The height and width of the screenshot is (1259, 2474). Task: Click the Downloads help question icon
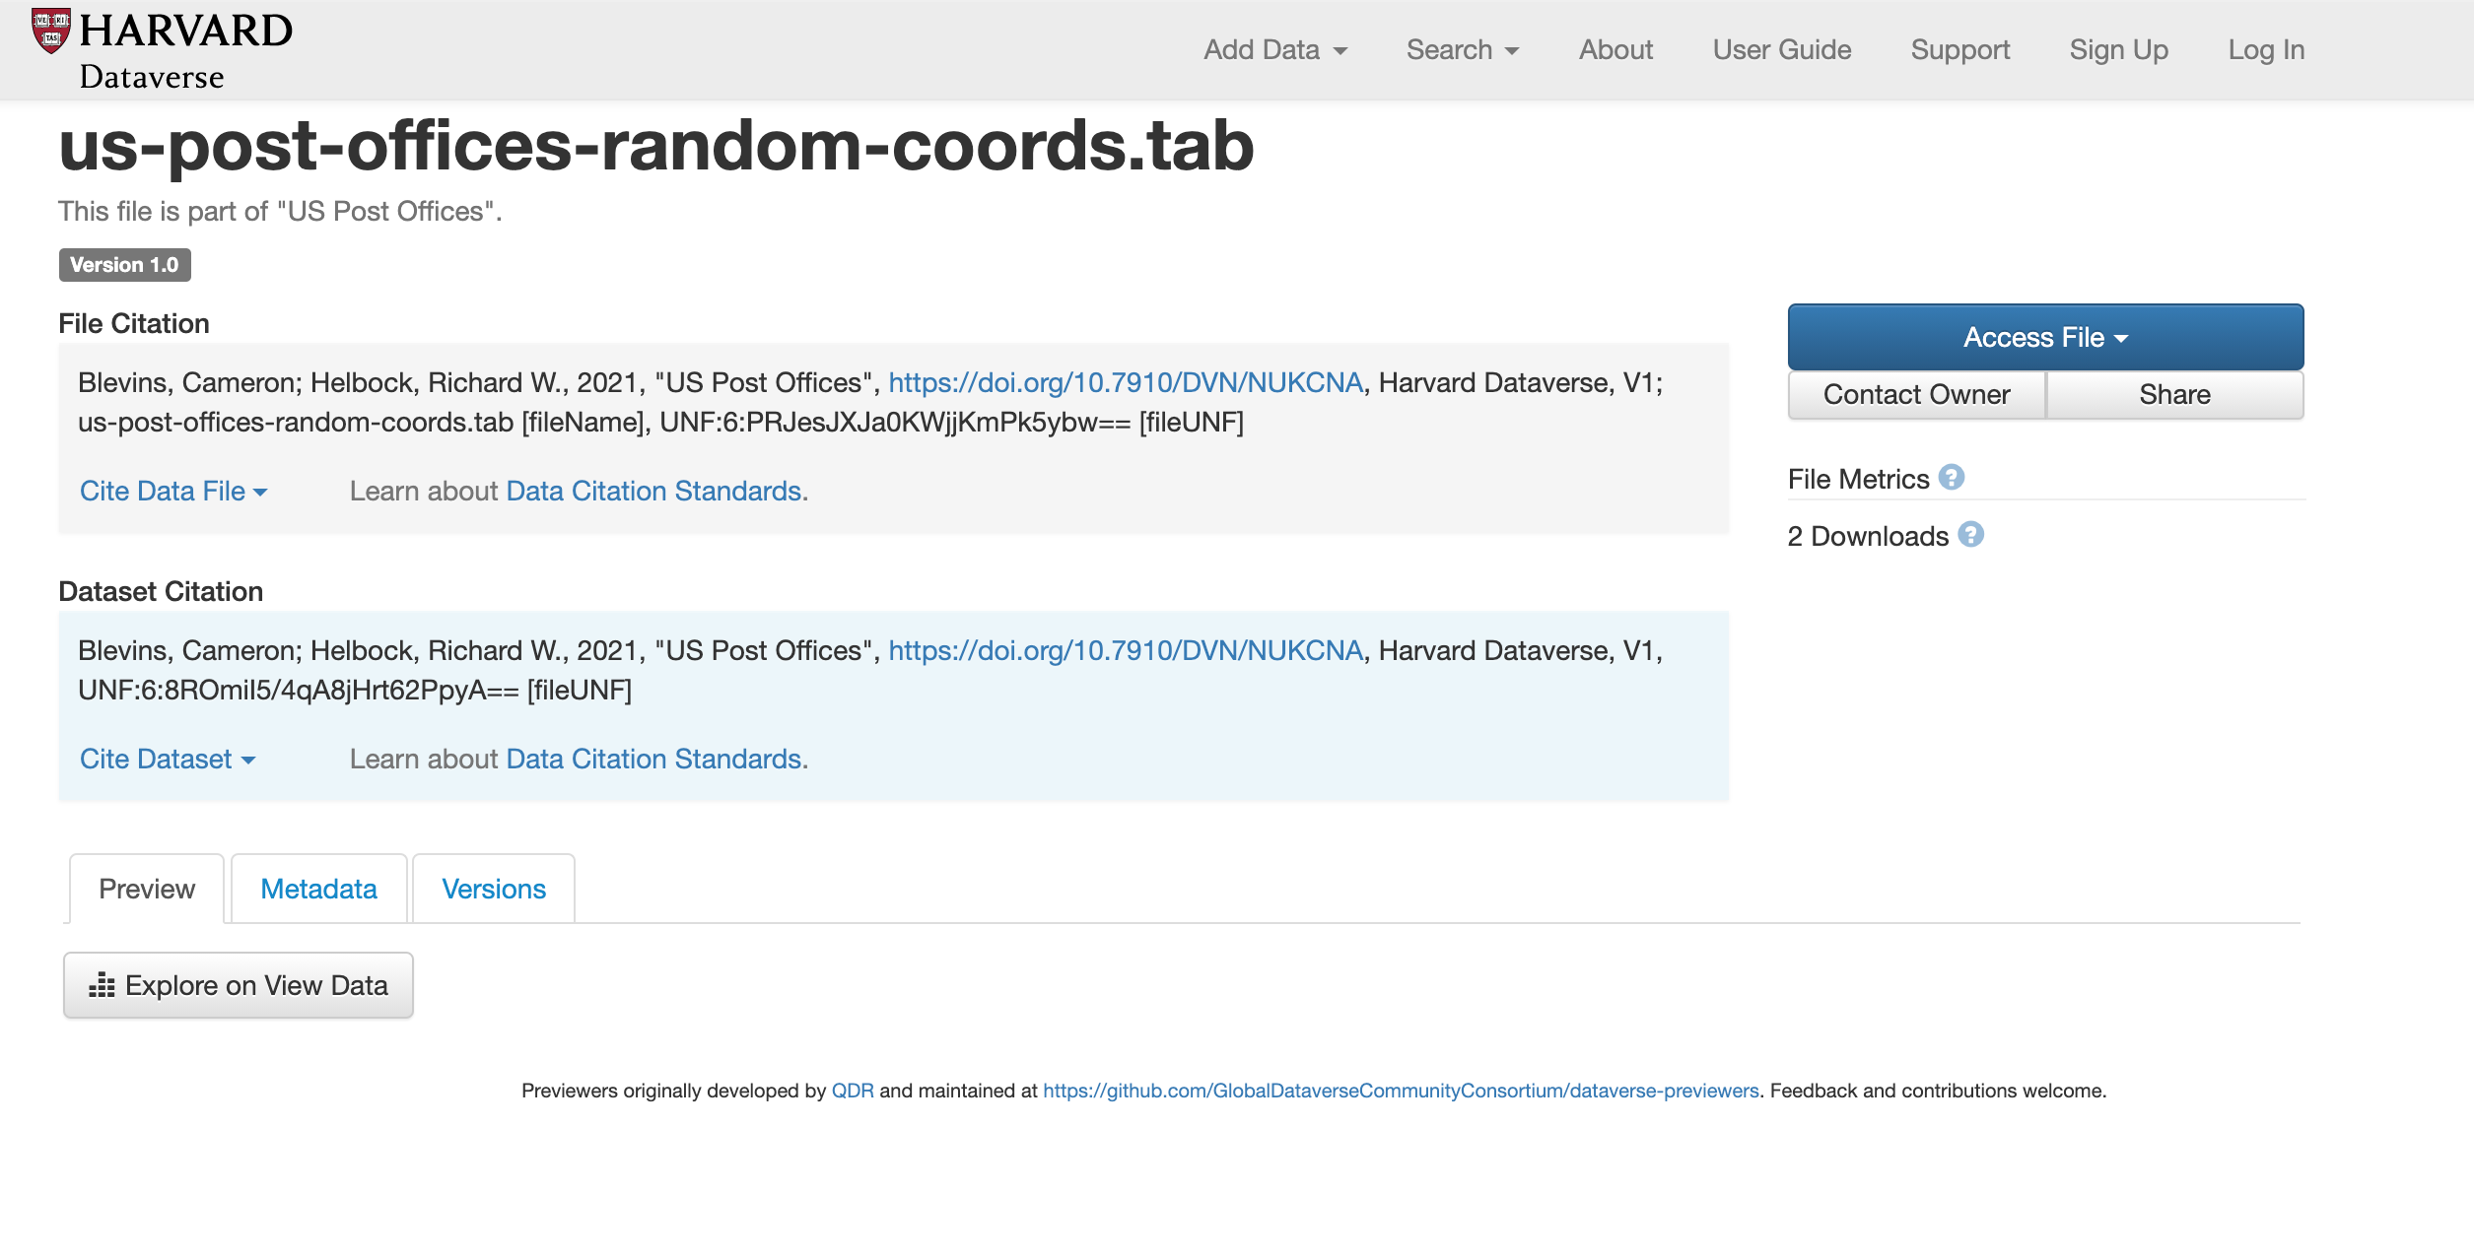[x=1970, y=535]
